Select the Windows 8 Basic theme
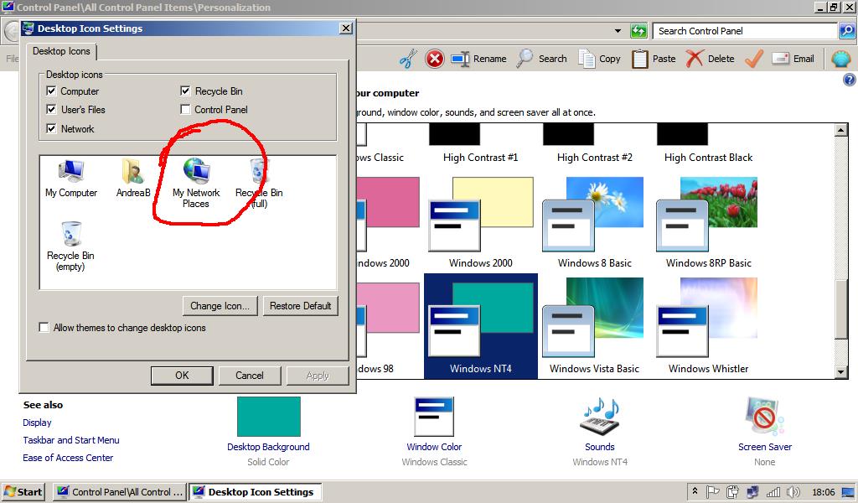The width and height of the screenshot is (858, 503). click(x=595, y=222)
